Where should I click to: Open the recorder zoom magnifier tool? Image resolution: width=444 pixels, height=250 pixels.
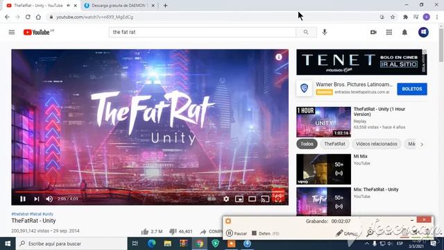point(370,233)
